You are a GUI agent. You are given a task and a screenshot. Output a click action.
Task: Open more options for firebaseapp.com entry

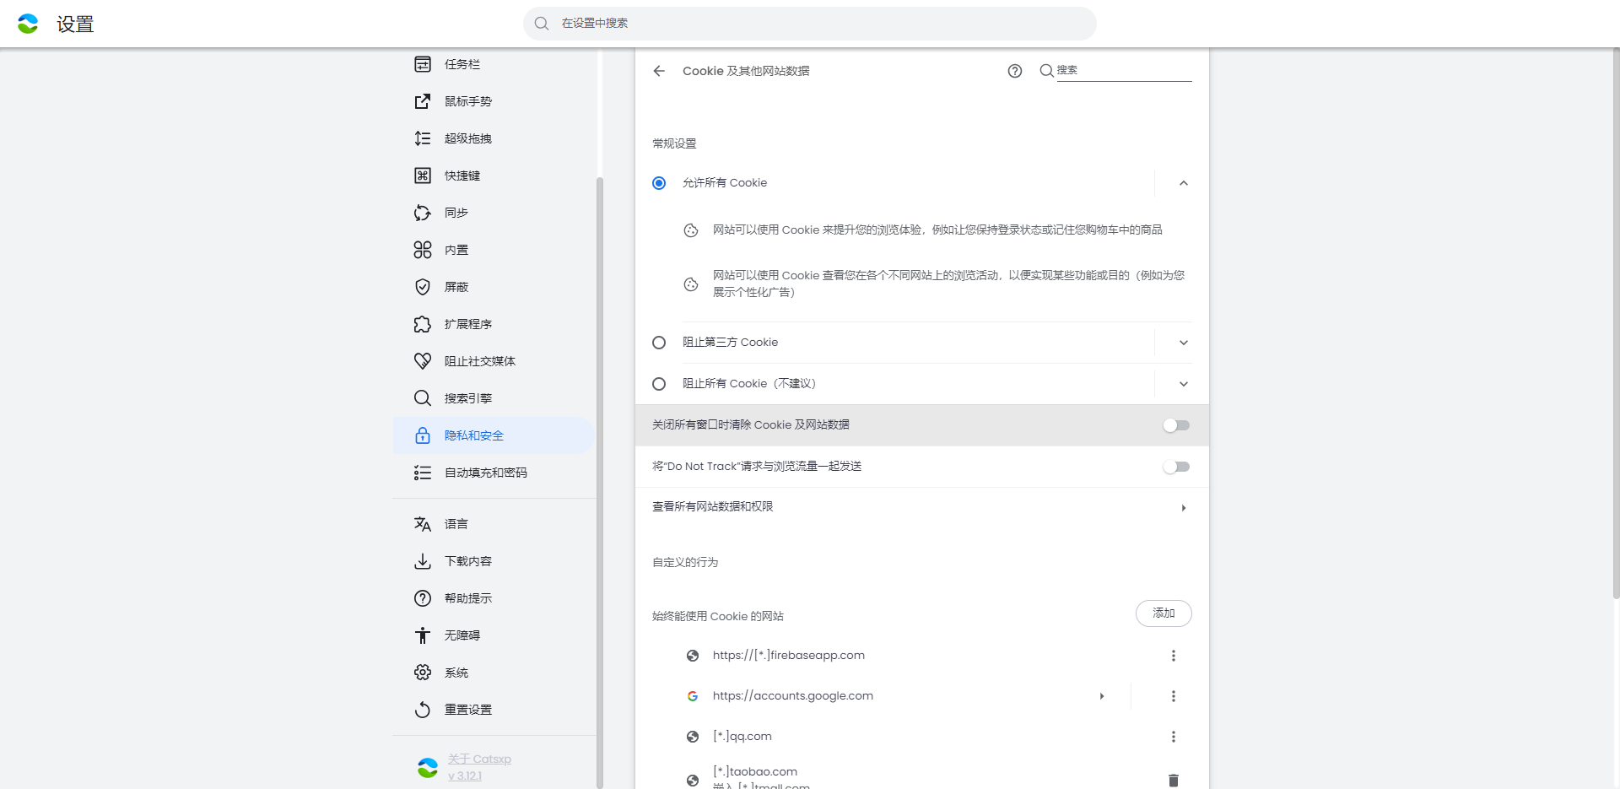(1173, 656)
